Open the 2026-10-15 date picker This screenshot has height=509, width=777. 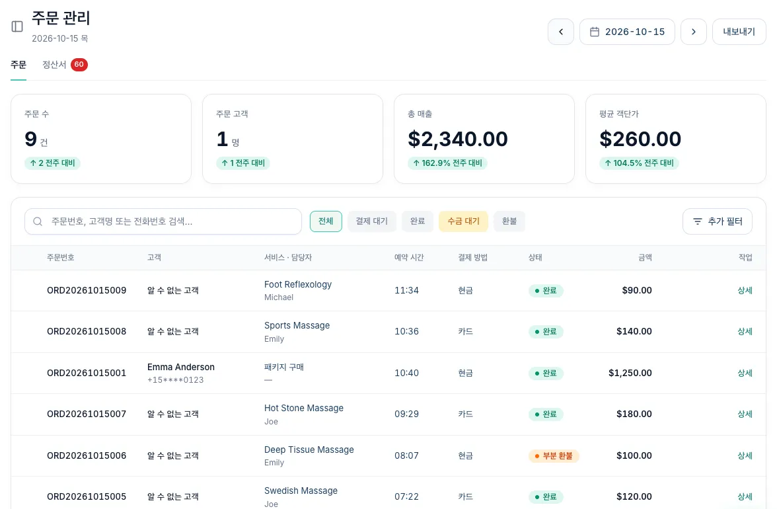[x=627, y=32]
